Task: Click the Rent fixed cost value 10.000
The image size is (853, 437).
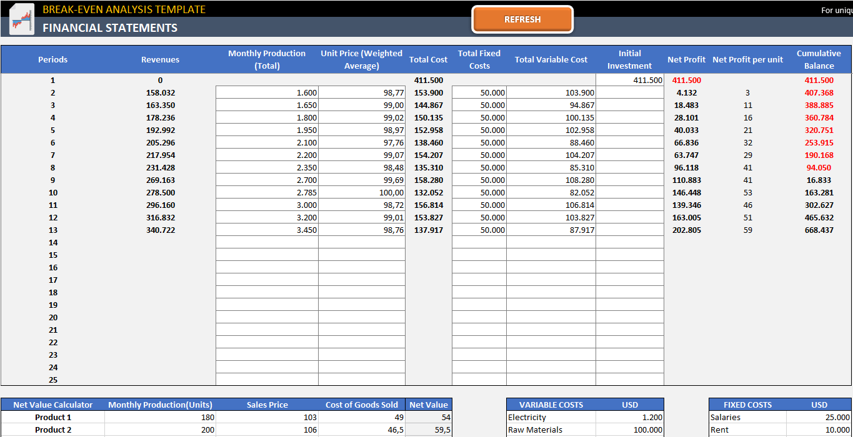Action: [819, 430]
